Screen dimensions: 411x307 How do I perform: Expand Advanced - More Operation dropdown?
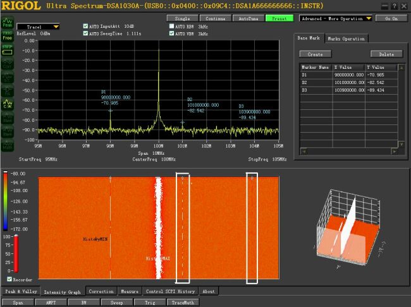(336, 18)
